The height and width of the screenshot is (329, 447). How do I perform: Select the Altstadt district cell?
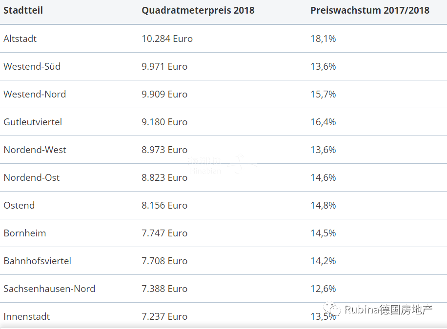[20, 39]
